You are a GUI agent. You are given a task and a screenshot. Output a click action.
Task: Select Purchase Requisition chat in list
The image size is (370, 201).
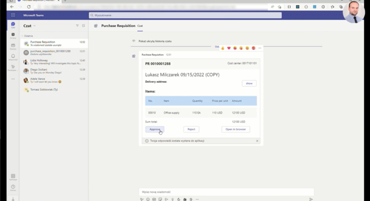[54, 43]
